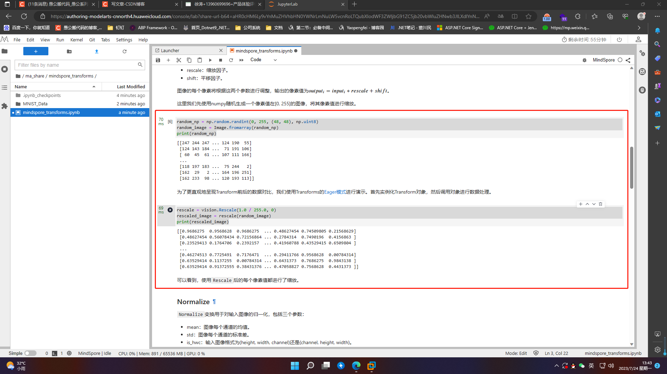Image resolution: width=667 pixels, height=374 pixels.
Task: Show the file browser folder sidebar icon
Action: click(x=5, y=51)
